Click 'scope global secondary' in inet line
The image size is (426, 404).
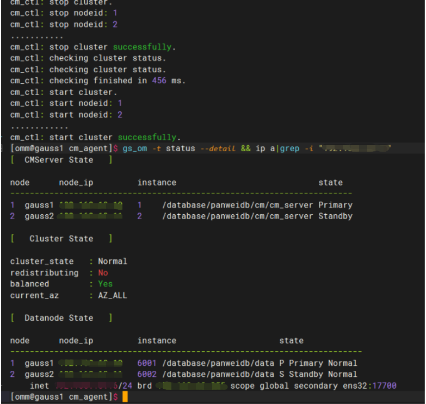[x=284, y=386]
